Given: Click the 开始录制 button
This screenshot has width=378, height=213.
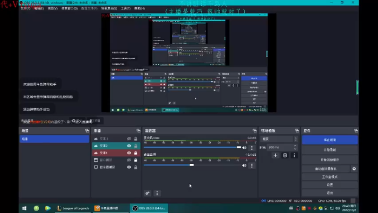Looking at the screenshot, I should tap(330, 150).
